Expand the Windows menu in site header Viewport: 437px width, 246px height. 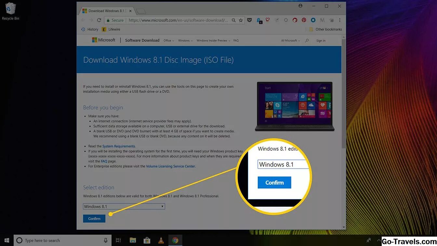(185, 41)
